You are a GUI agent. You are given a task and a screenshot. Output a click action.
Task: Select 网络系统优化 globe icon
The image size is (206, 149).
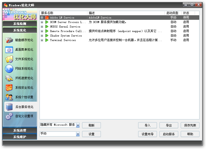(x=9, y=69)
